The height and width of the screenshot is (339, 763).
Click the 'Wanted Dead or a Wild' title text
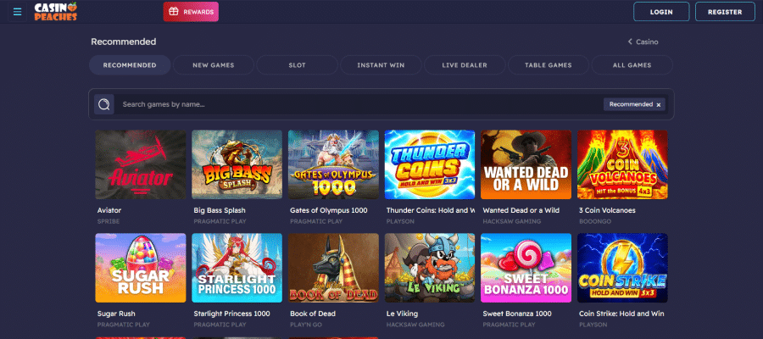521,210
